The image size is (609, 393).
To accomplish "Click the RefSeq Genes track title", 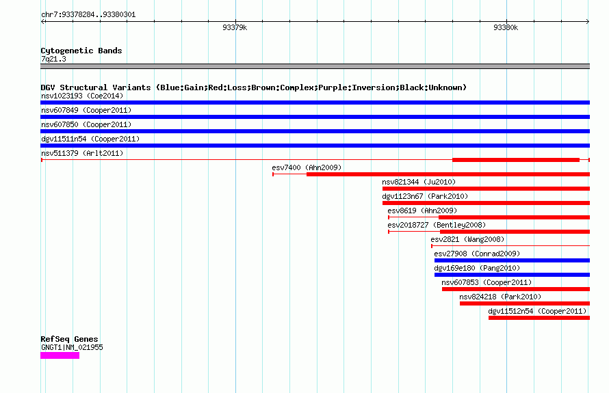I will pos(69,339).
